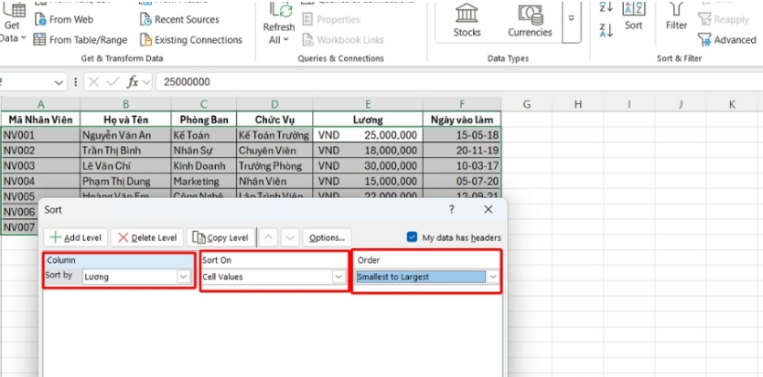Confirm the formula bar entry
The image size is (763, 377).
point(113,82)
